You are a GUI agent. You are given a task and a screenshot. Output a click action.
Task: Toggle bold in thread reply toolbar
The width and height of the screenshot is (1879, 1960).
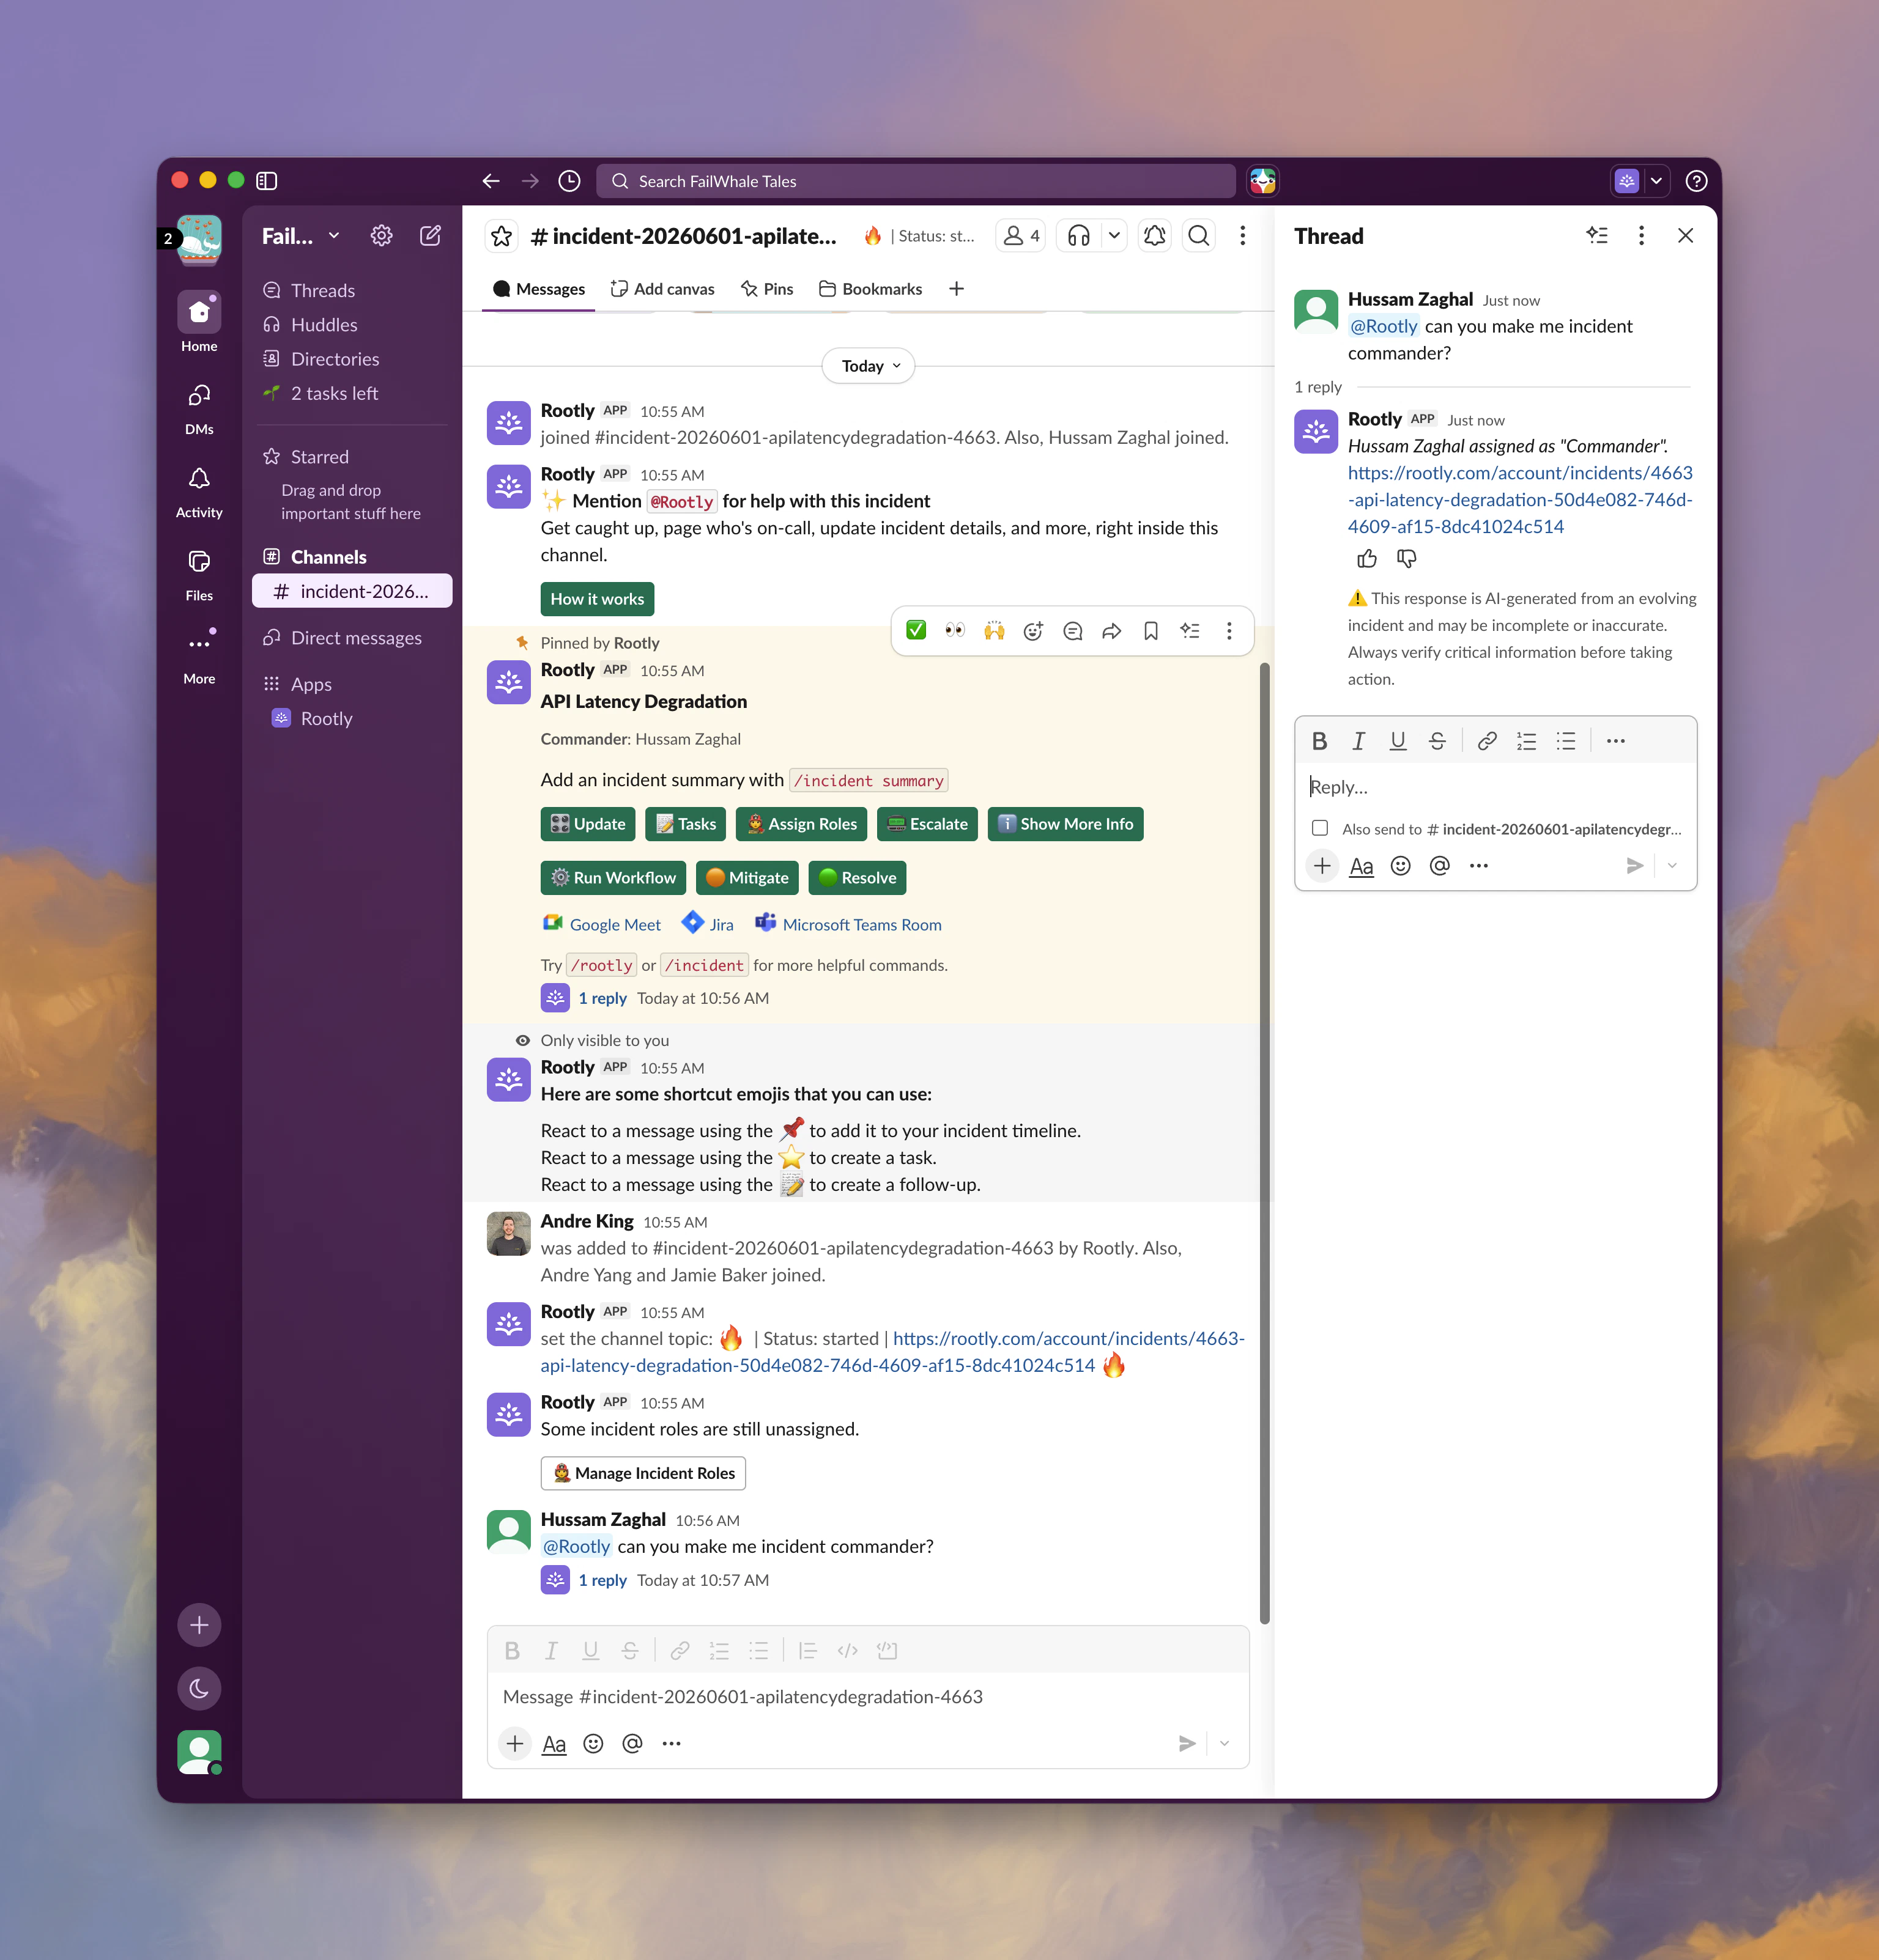pos(1320,741)
